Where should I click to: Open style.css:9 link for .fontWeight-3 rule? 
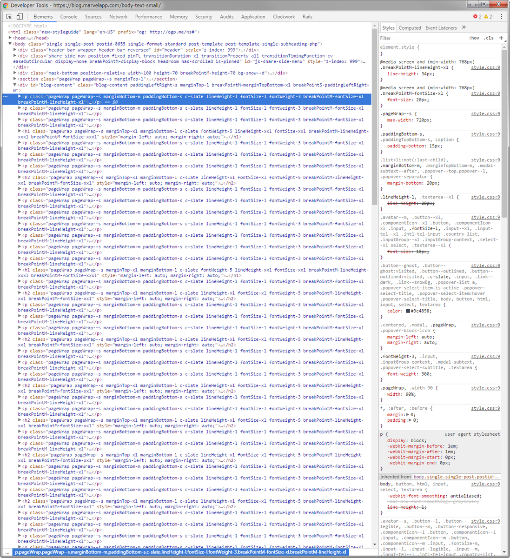(x=485, y=357)
